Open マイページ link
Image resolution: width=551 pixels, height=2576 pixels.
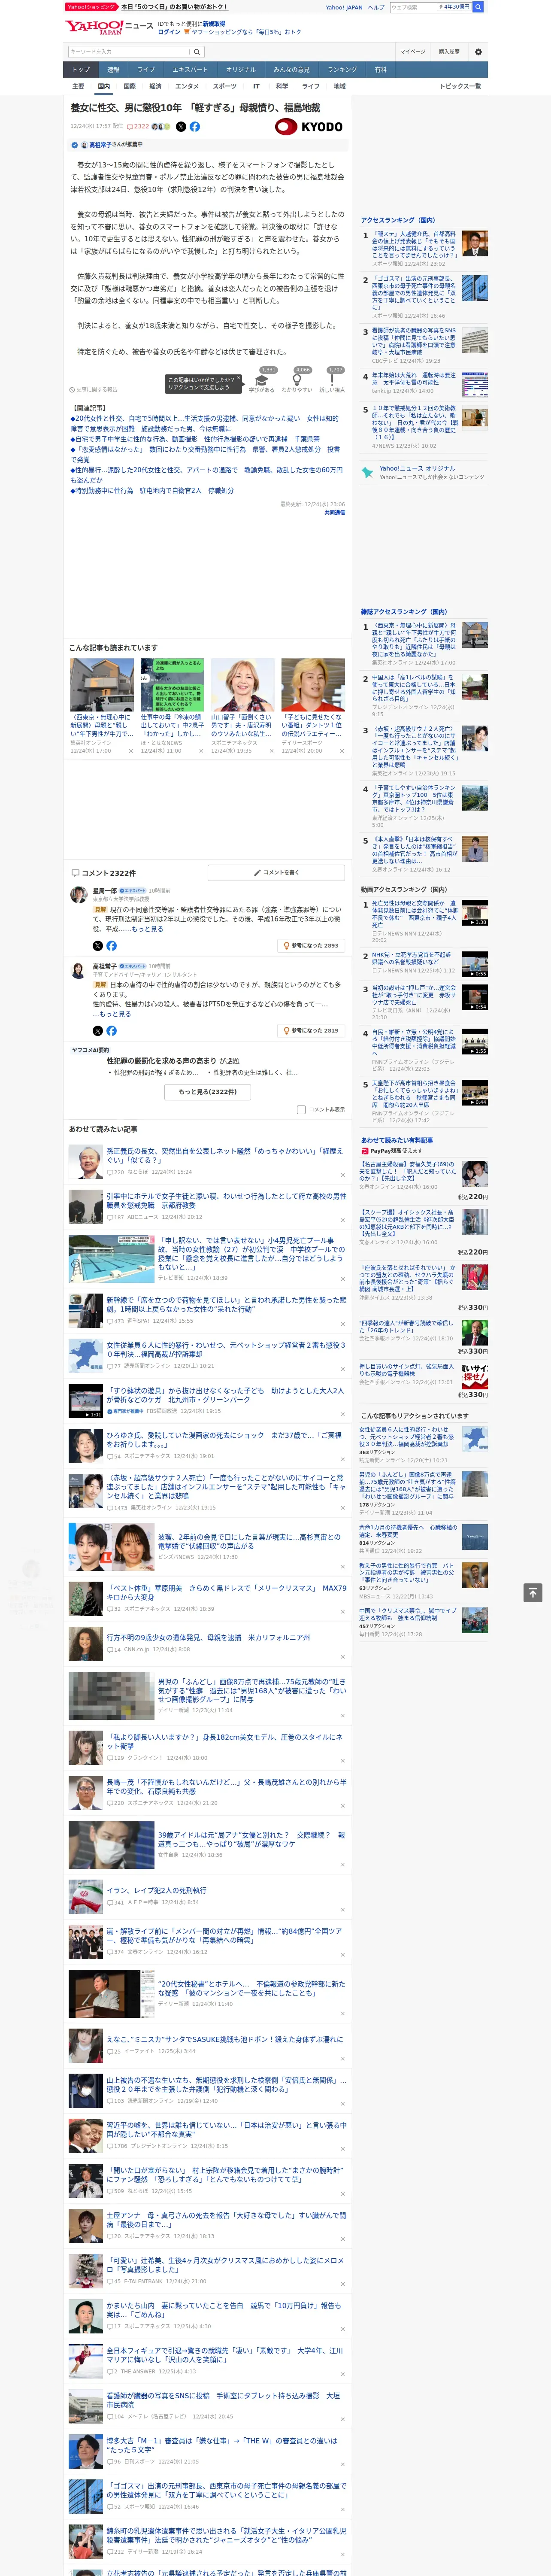[413, 52]
